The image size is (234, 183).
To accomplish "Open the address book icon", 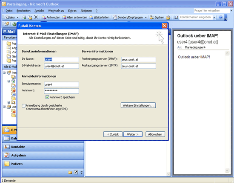I will [176, 17].
